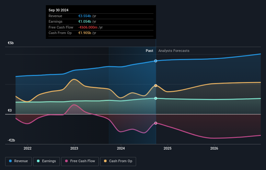Click the blue Revenue legend dot
The height and width of the screenshot is (170, 266).
coord(10,161)
